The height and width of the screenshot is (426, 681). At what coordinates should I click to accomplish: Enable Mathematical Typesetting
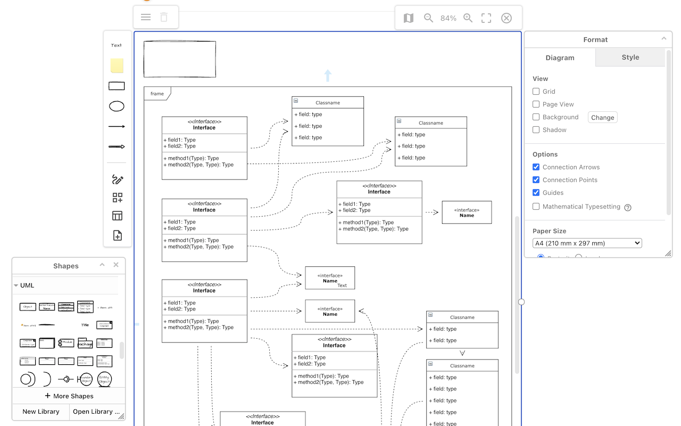click(x=536, y=207)
